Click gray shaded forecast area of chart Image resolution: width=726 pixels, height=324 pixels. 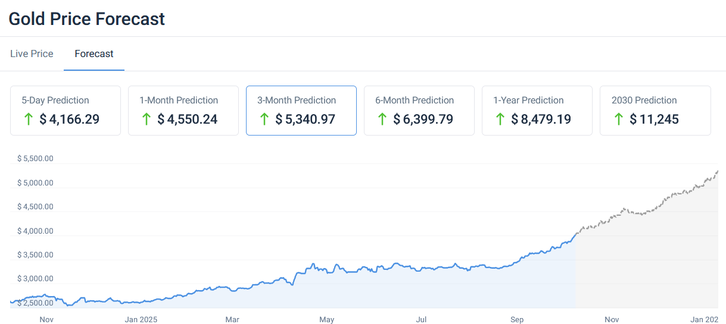point(649,268)
